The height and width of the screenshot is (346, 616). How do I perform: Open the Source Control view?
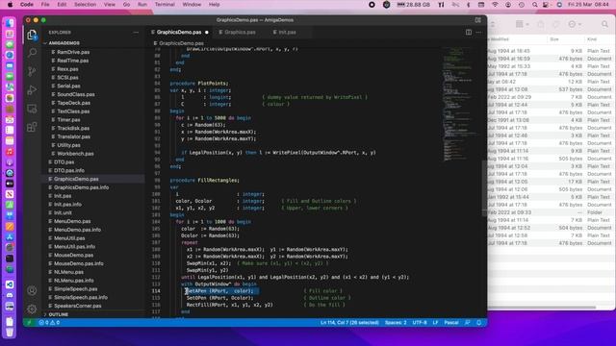coord(32,71)
